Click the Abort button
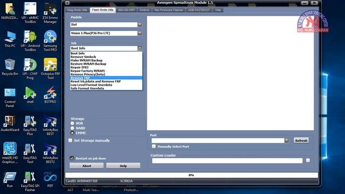 tap(86, 166)
